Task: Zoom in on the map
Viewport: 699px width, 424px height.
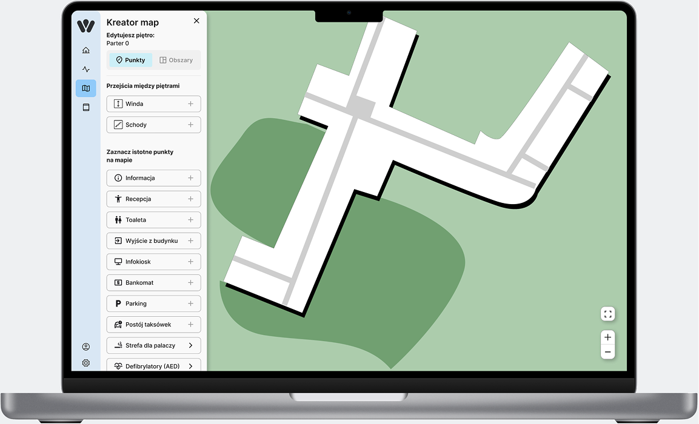Action: (x=607, y=337)
